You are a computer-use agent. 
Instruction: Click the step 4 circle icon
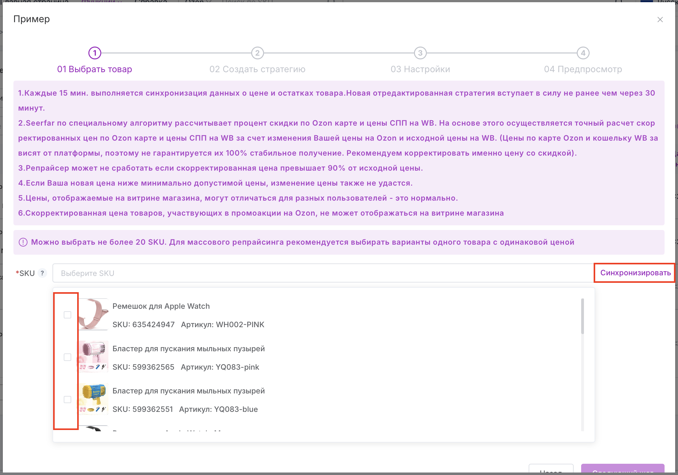pos(583,53)
